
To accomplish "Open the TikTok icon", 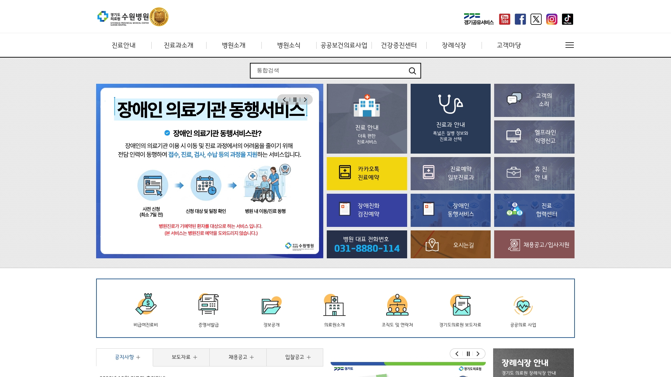I will coord(567,19).
